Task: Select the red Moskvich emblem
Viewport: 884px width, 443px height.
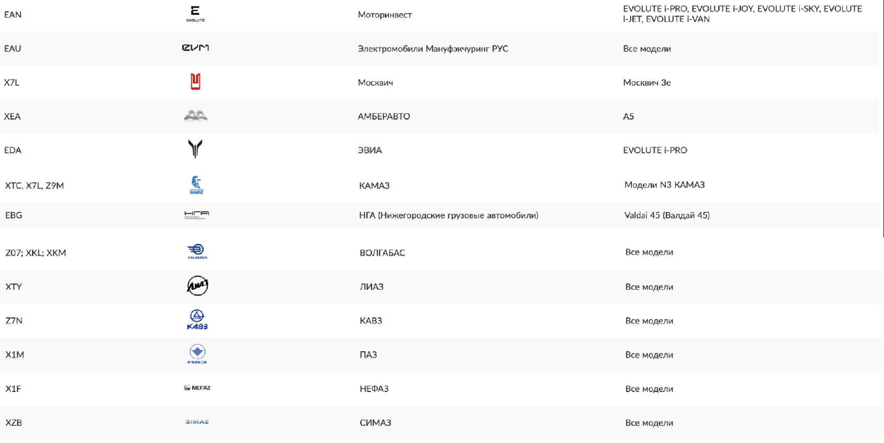Action: (195, 81)
